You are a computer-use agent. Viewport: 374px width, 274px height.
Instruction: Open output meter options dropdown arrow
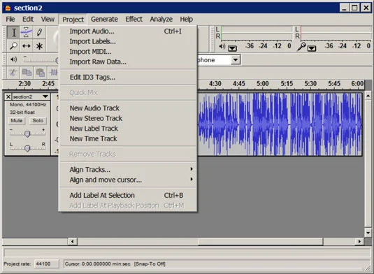point(232,48)
